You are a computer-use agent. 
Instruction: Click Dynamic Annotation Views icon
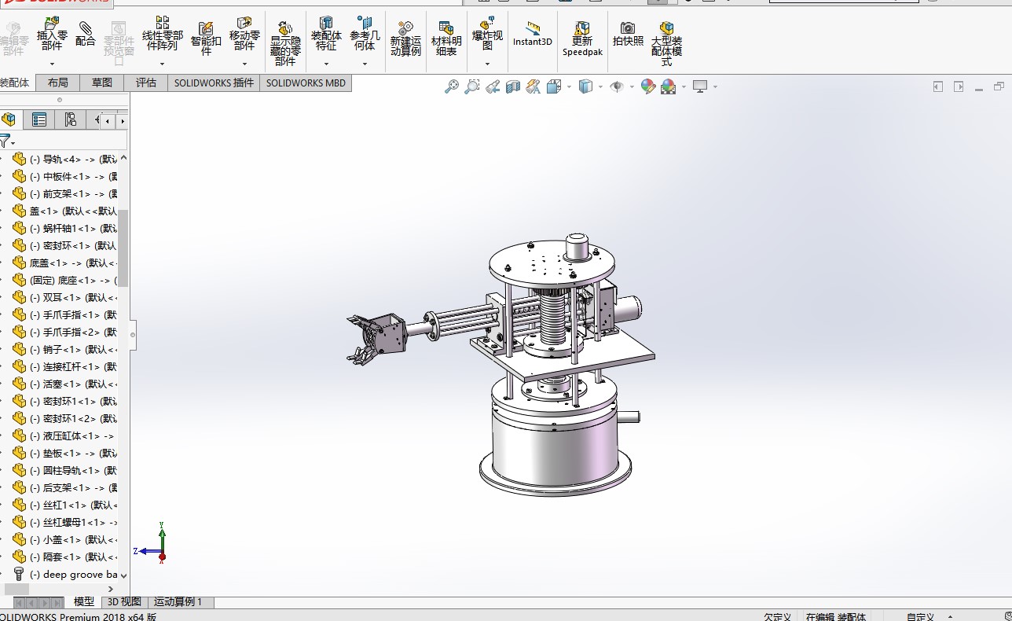pyautogui.click(x=533, y=86)
